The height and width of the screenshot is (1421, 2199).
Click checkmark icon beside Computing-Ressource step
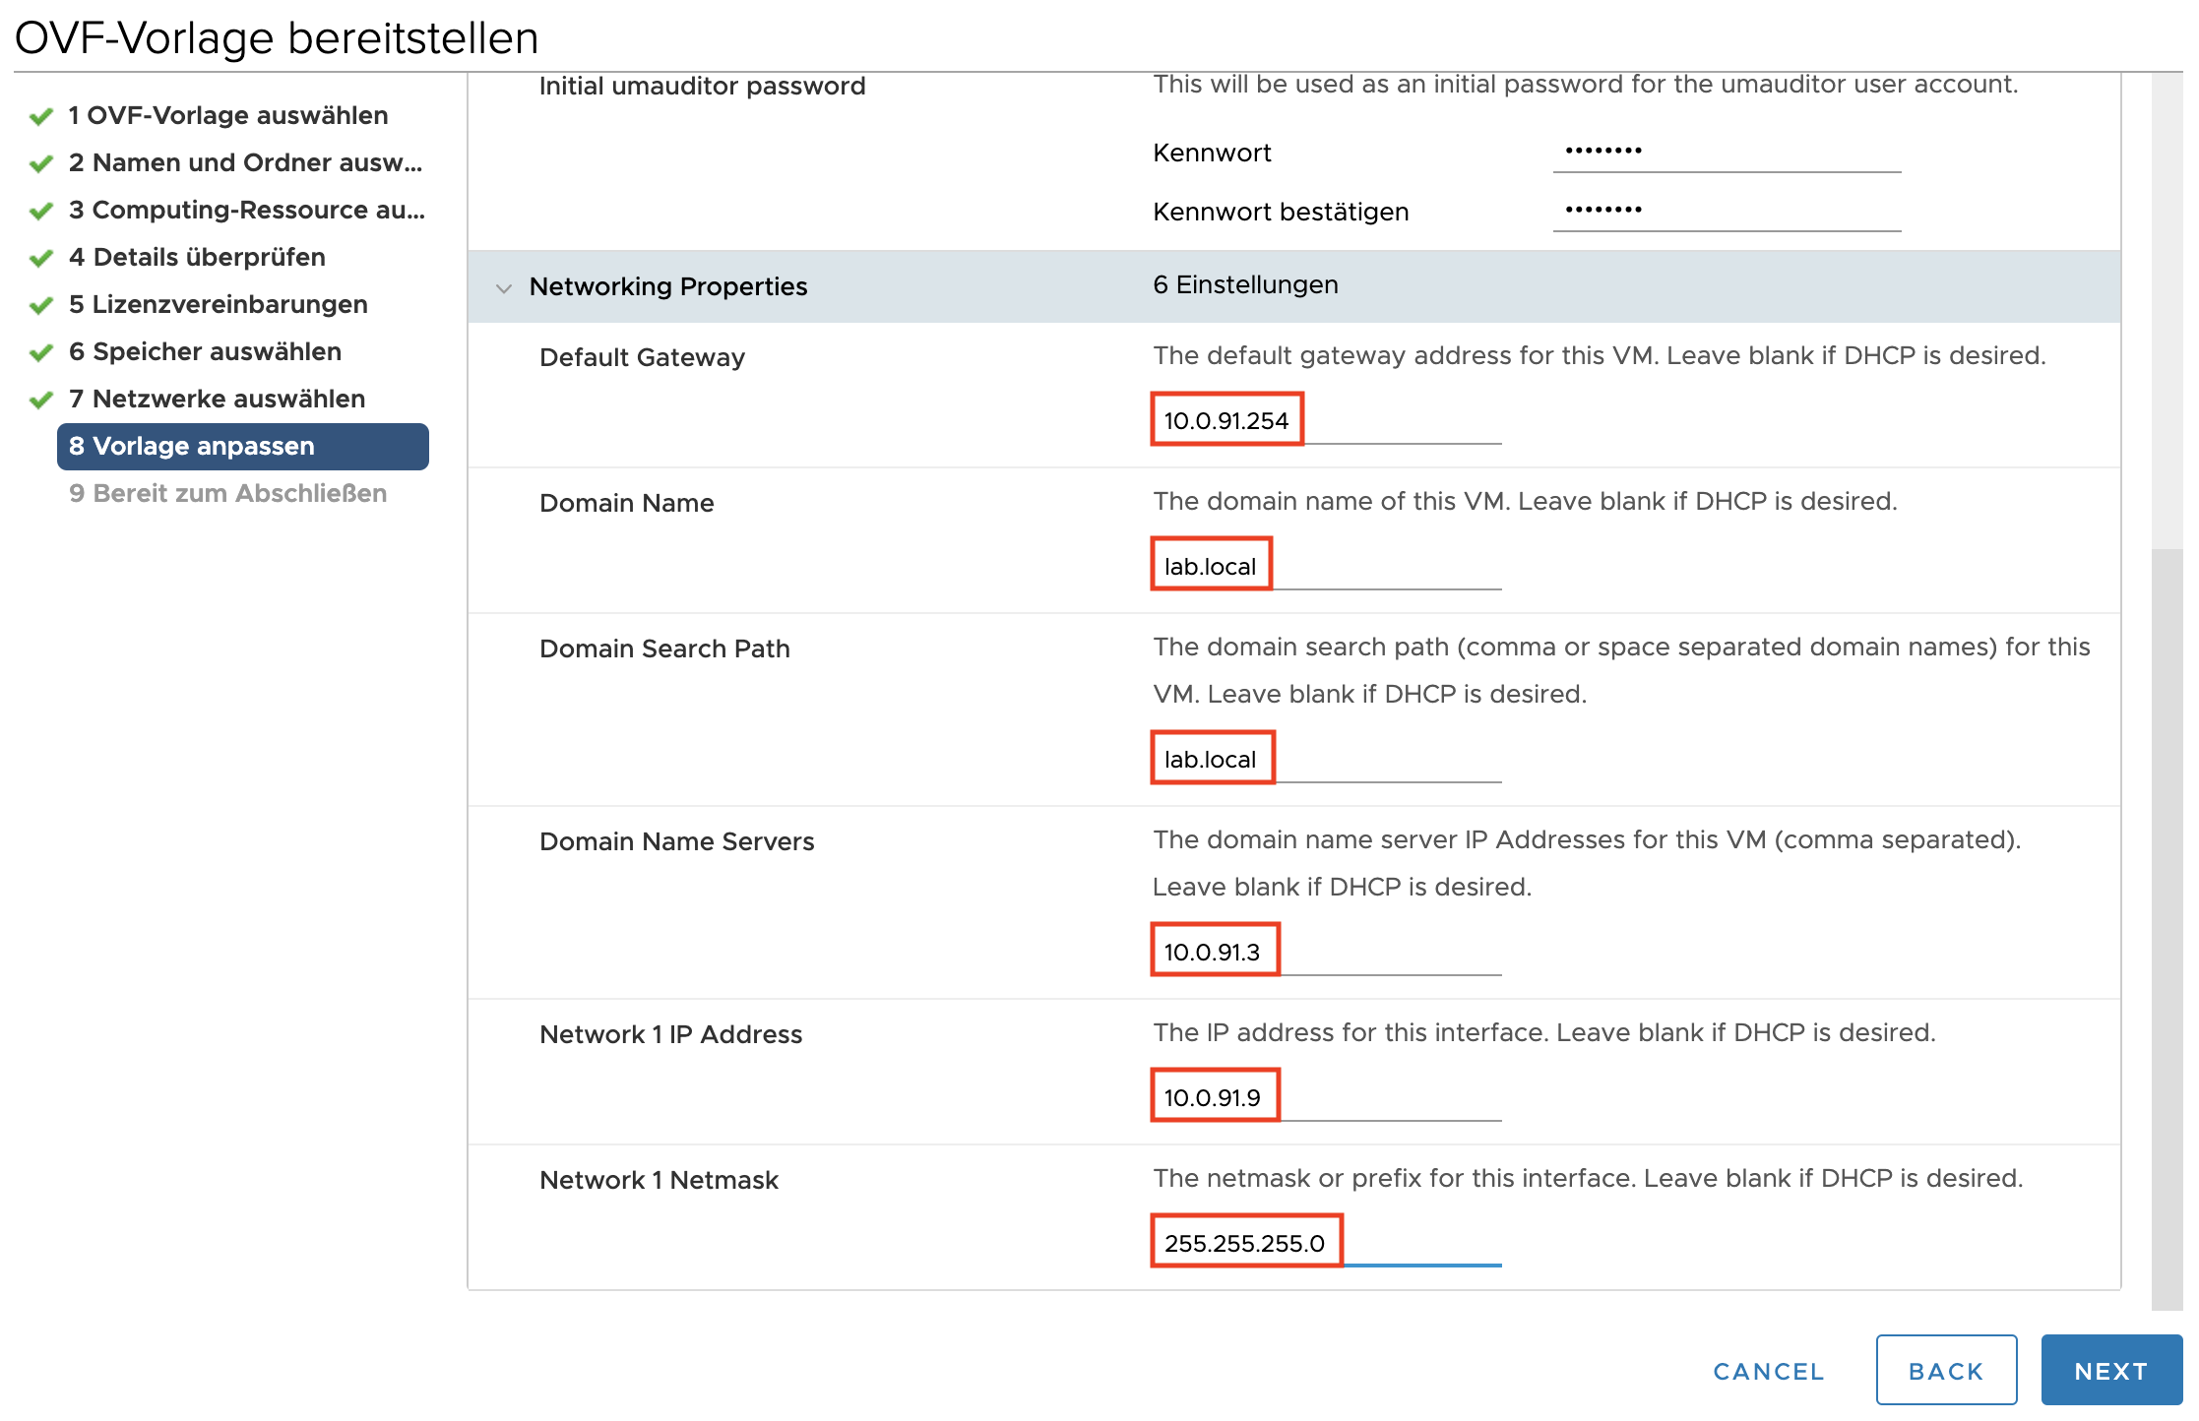tap(40, 212)
